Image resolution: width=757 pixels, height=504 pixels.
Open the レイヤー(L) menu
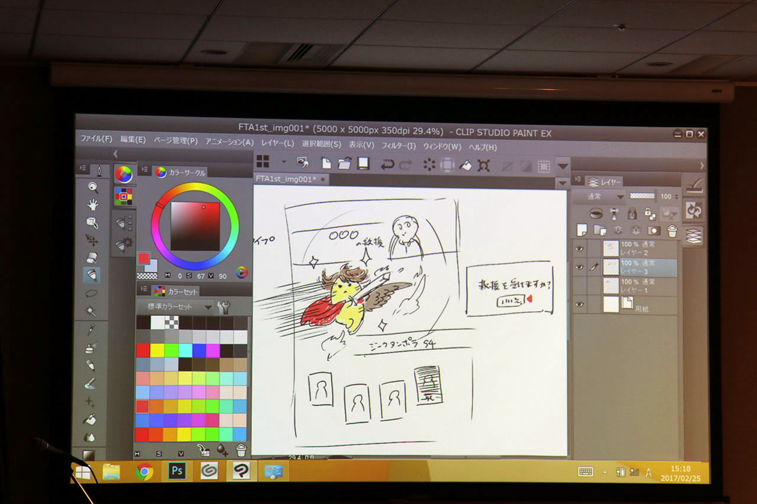click(x=277, y=142)
